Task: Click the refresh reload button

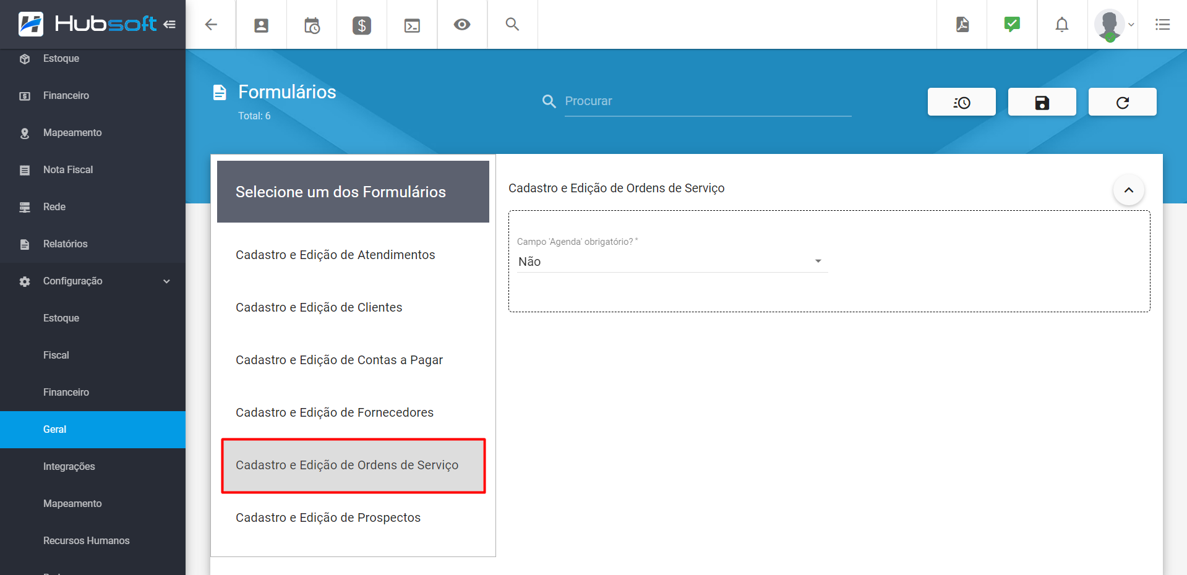Action: 1123,102
